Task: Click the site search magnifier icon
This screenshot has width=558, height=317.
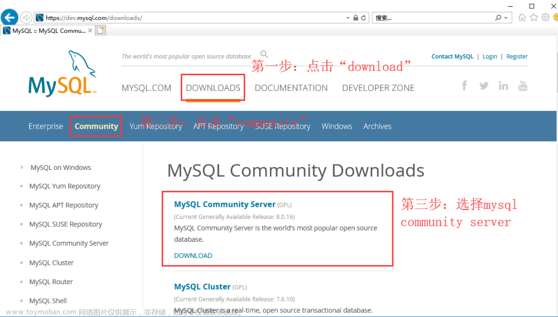Action: 264,54
